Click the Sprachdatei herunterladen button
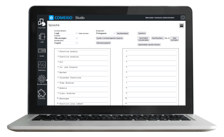224x137 pixels. [x=144, y=39]
